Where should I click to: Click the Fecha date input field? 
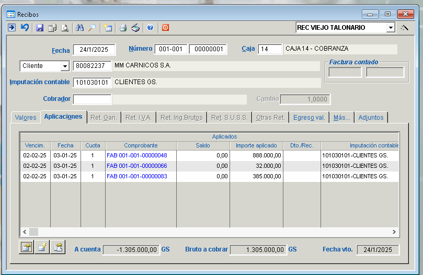(x=94, y=50)
